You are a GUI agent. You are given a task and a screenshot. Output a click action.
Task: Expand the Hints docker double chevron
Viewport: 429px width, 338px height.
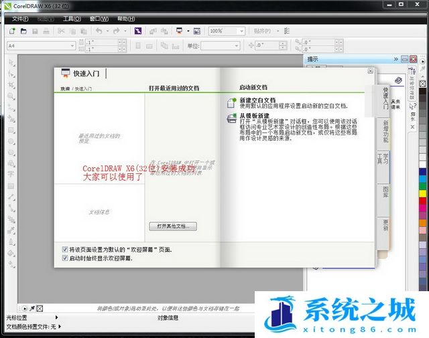point(395,59)
